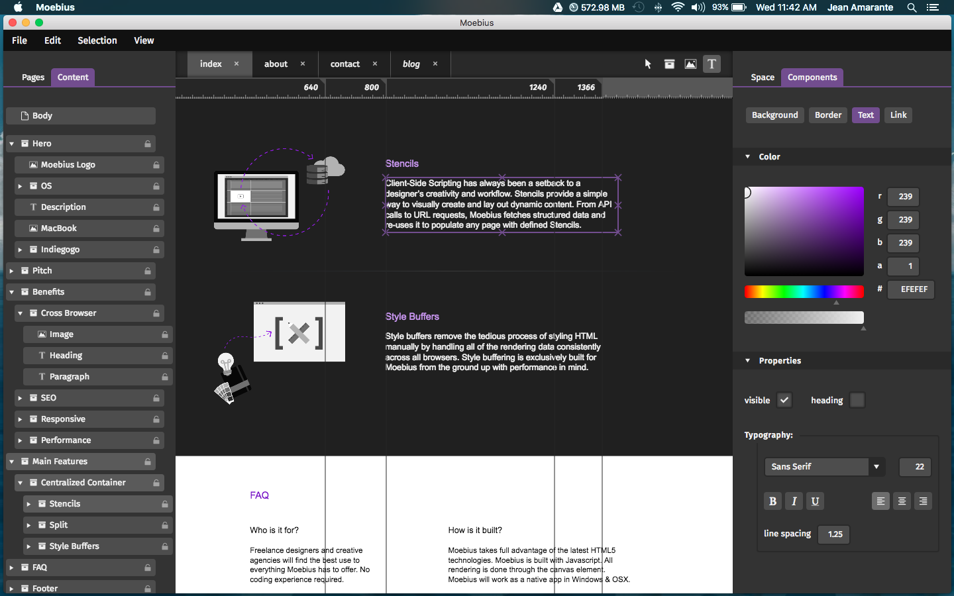Show Background settings

(x=775, y=115)
